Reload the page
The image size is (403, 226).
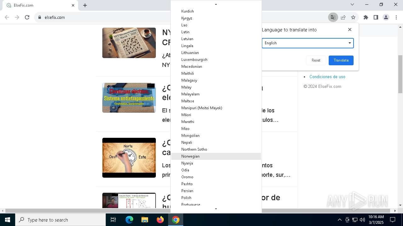pyautogui.click(x=27, y=17)
